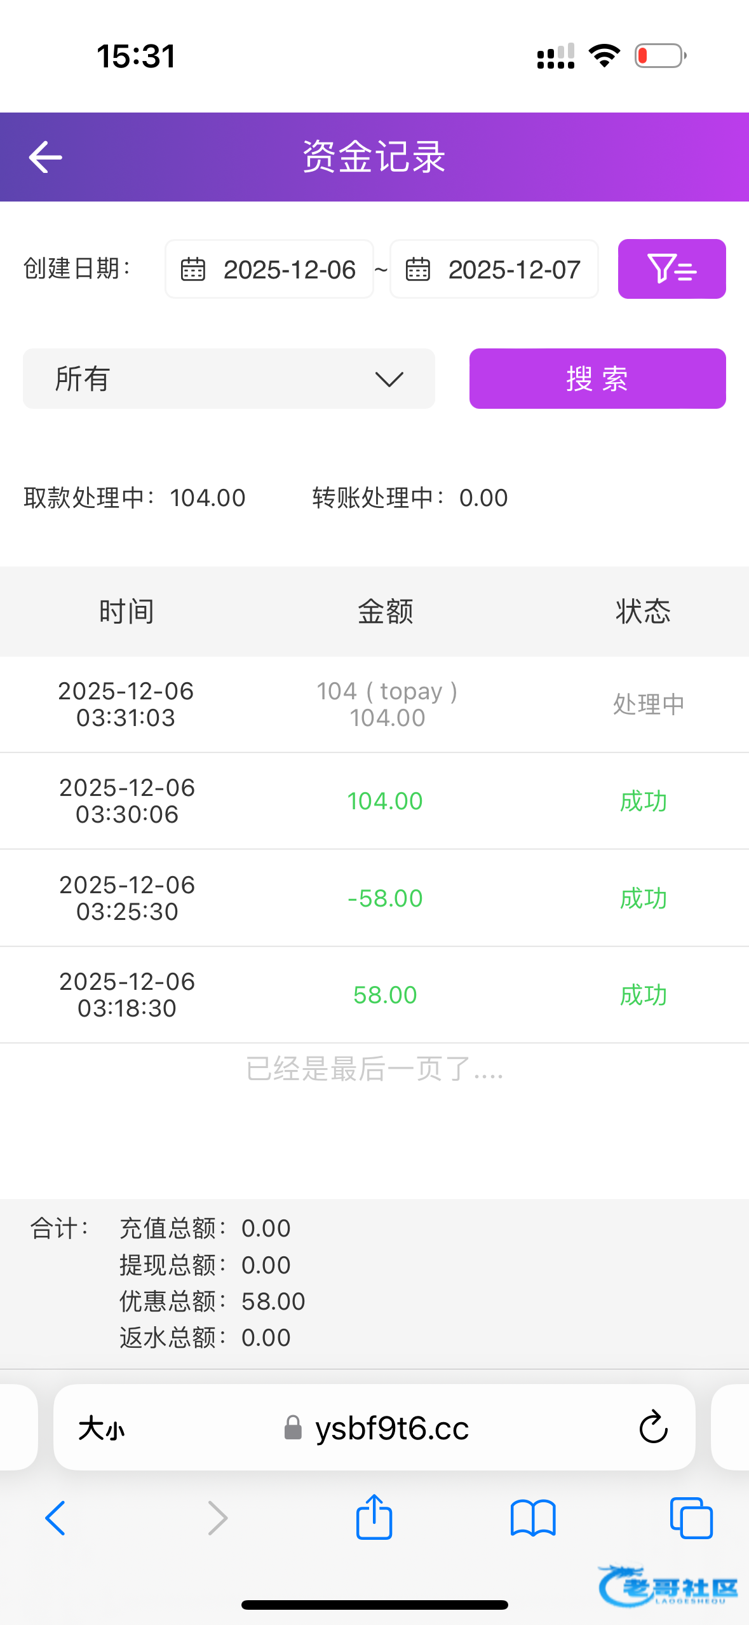Reload the page in Safari
This screenshot has width=749, height=1625.
tap(653, 1427)
